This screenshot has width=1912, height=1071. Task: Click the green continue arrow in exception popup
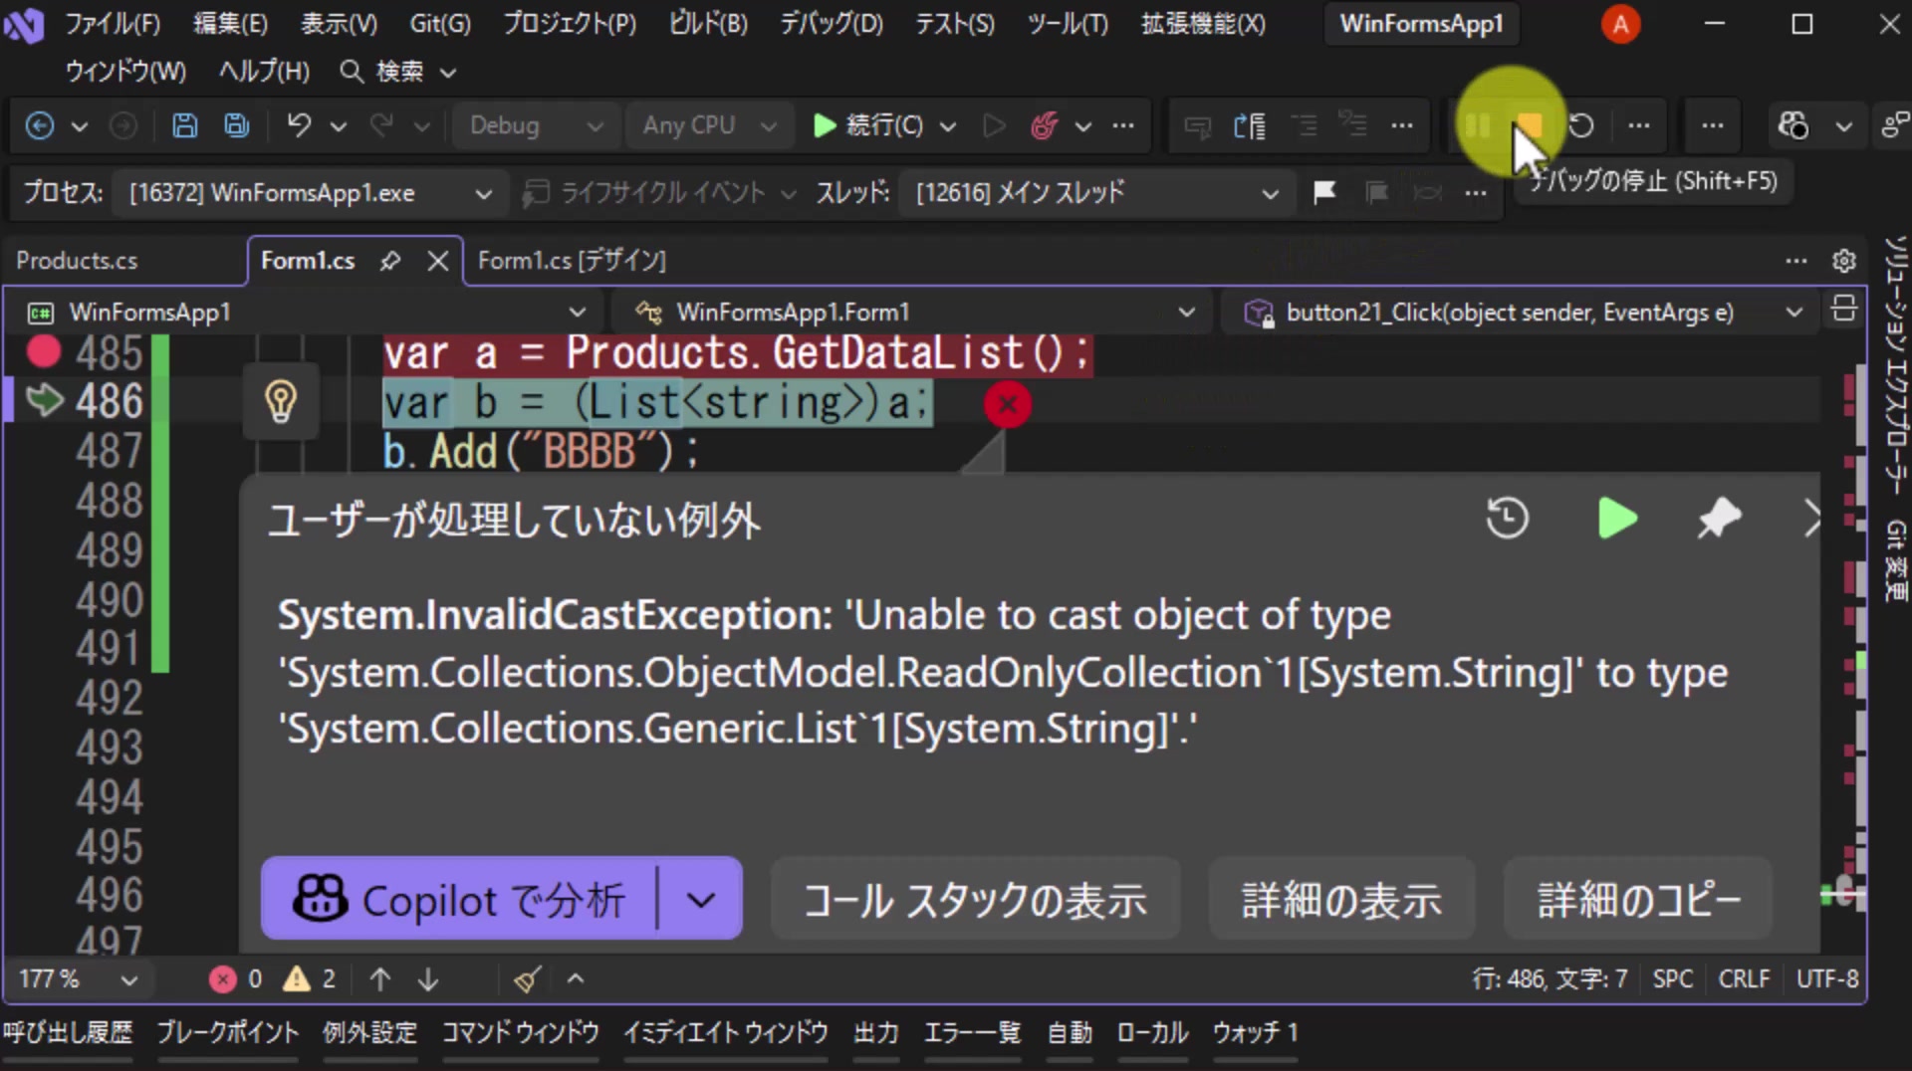click(1617, 519)
